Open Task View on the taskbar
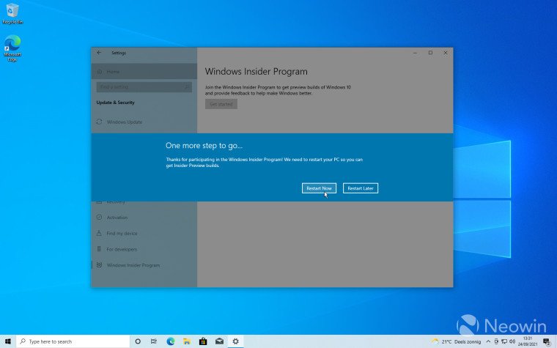This screenshot has width=557, height=348. [x=154, y=341]
